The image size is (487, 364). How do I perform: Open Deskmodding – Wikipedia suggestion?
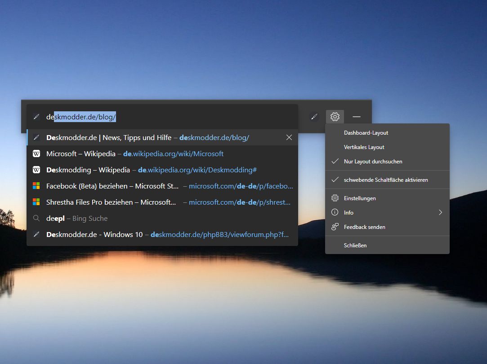pyautogui.click(x=162, y=170)
